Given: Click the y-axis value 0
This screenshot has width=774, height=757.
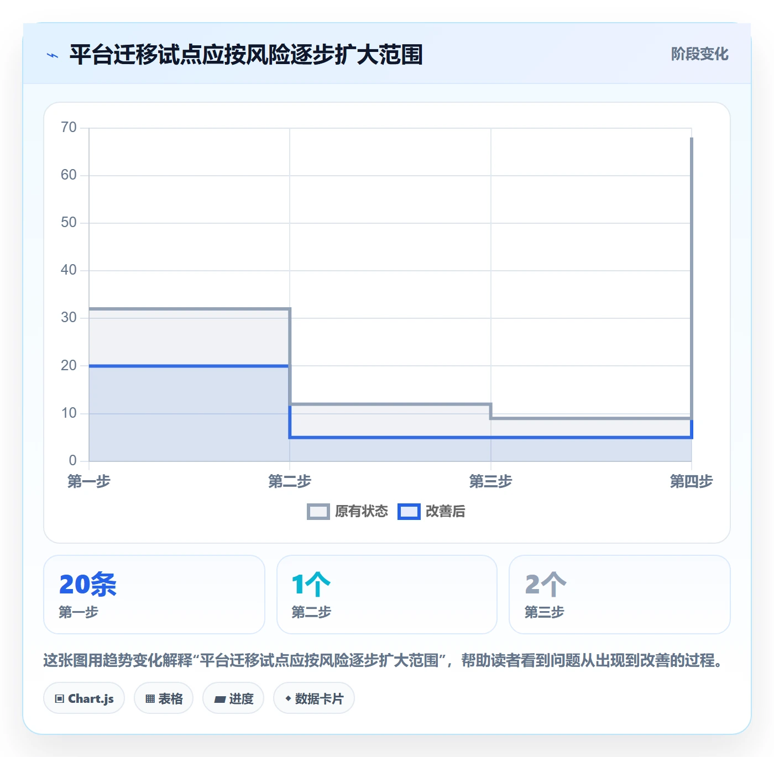Looking at the screenshot, I should pyautogui.click(x=72, y=460).
